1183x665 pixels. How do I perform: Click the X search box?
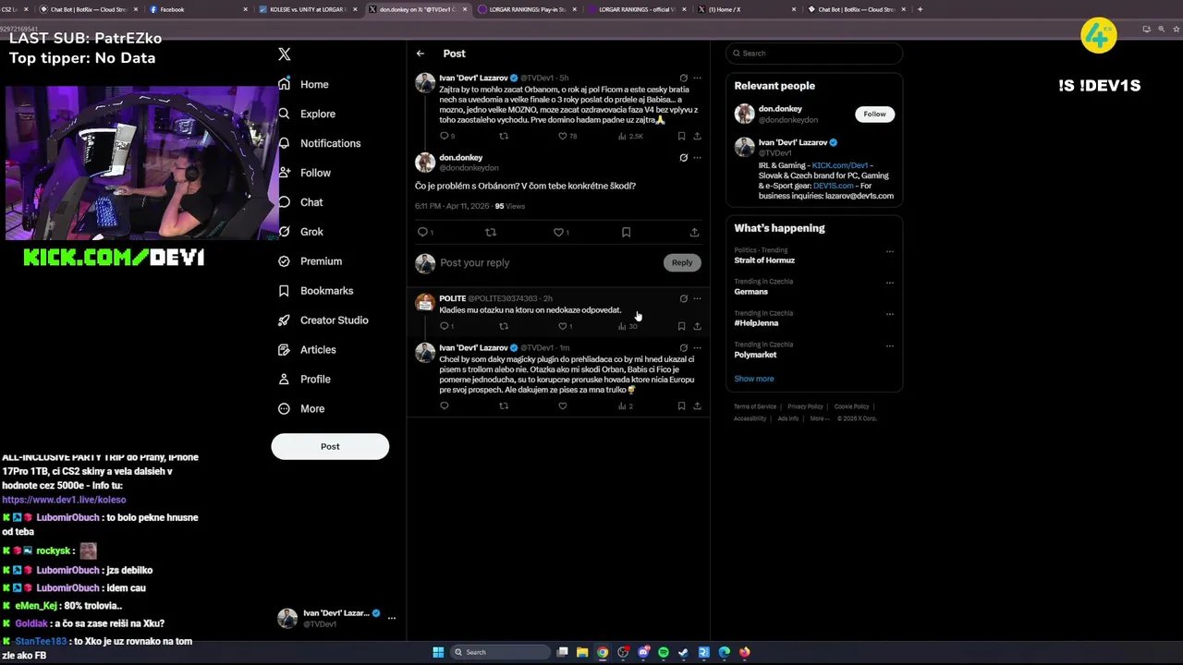[813, 54]
